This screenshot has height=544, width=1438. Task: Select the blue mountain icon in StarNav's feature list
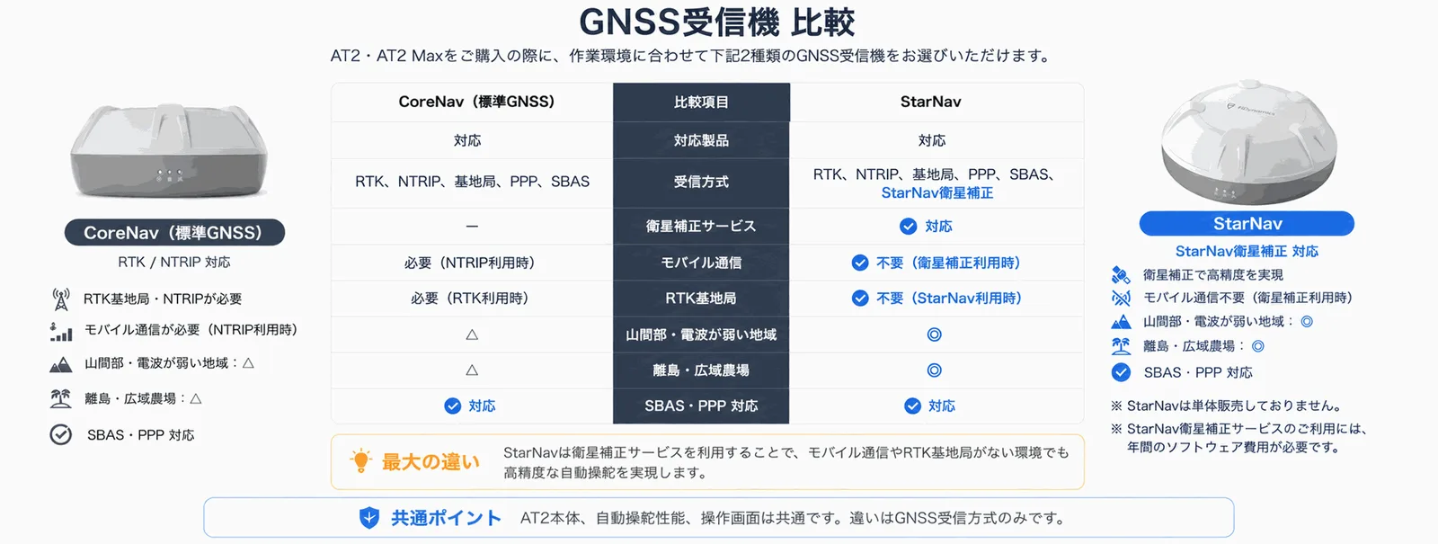[1121, 322]
